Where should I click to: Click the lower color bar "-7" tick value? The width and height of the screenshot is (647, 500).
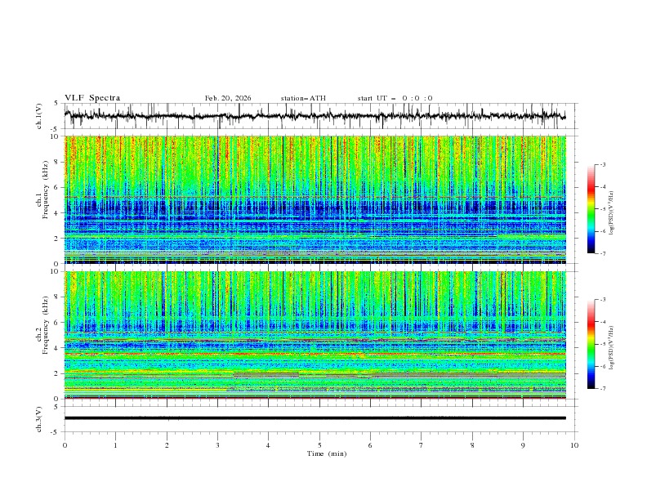602,389
